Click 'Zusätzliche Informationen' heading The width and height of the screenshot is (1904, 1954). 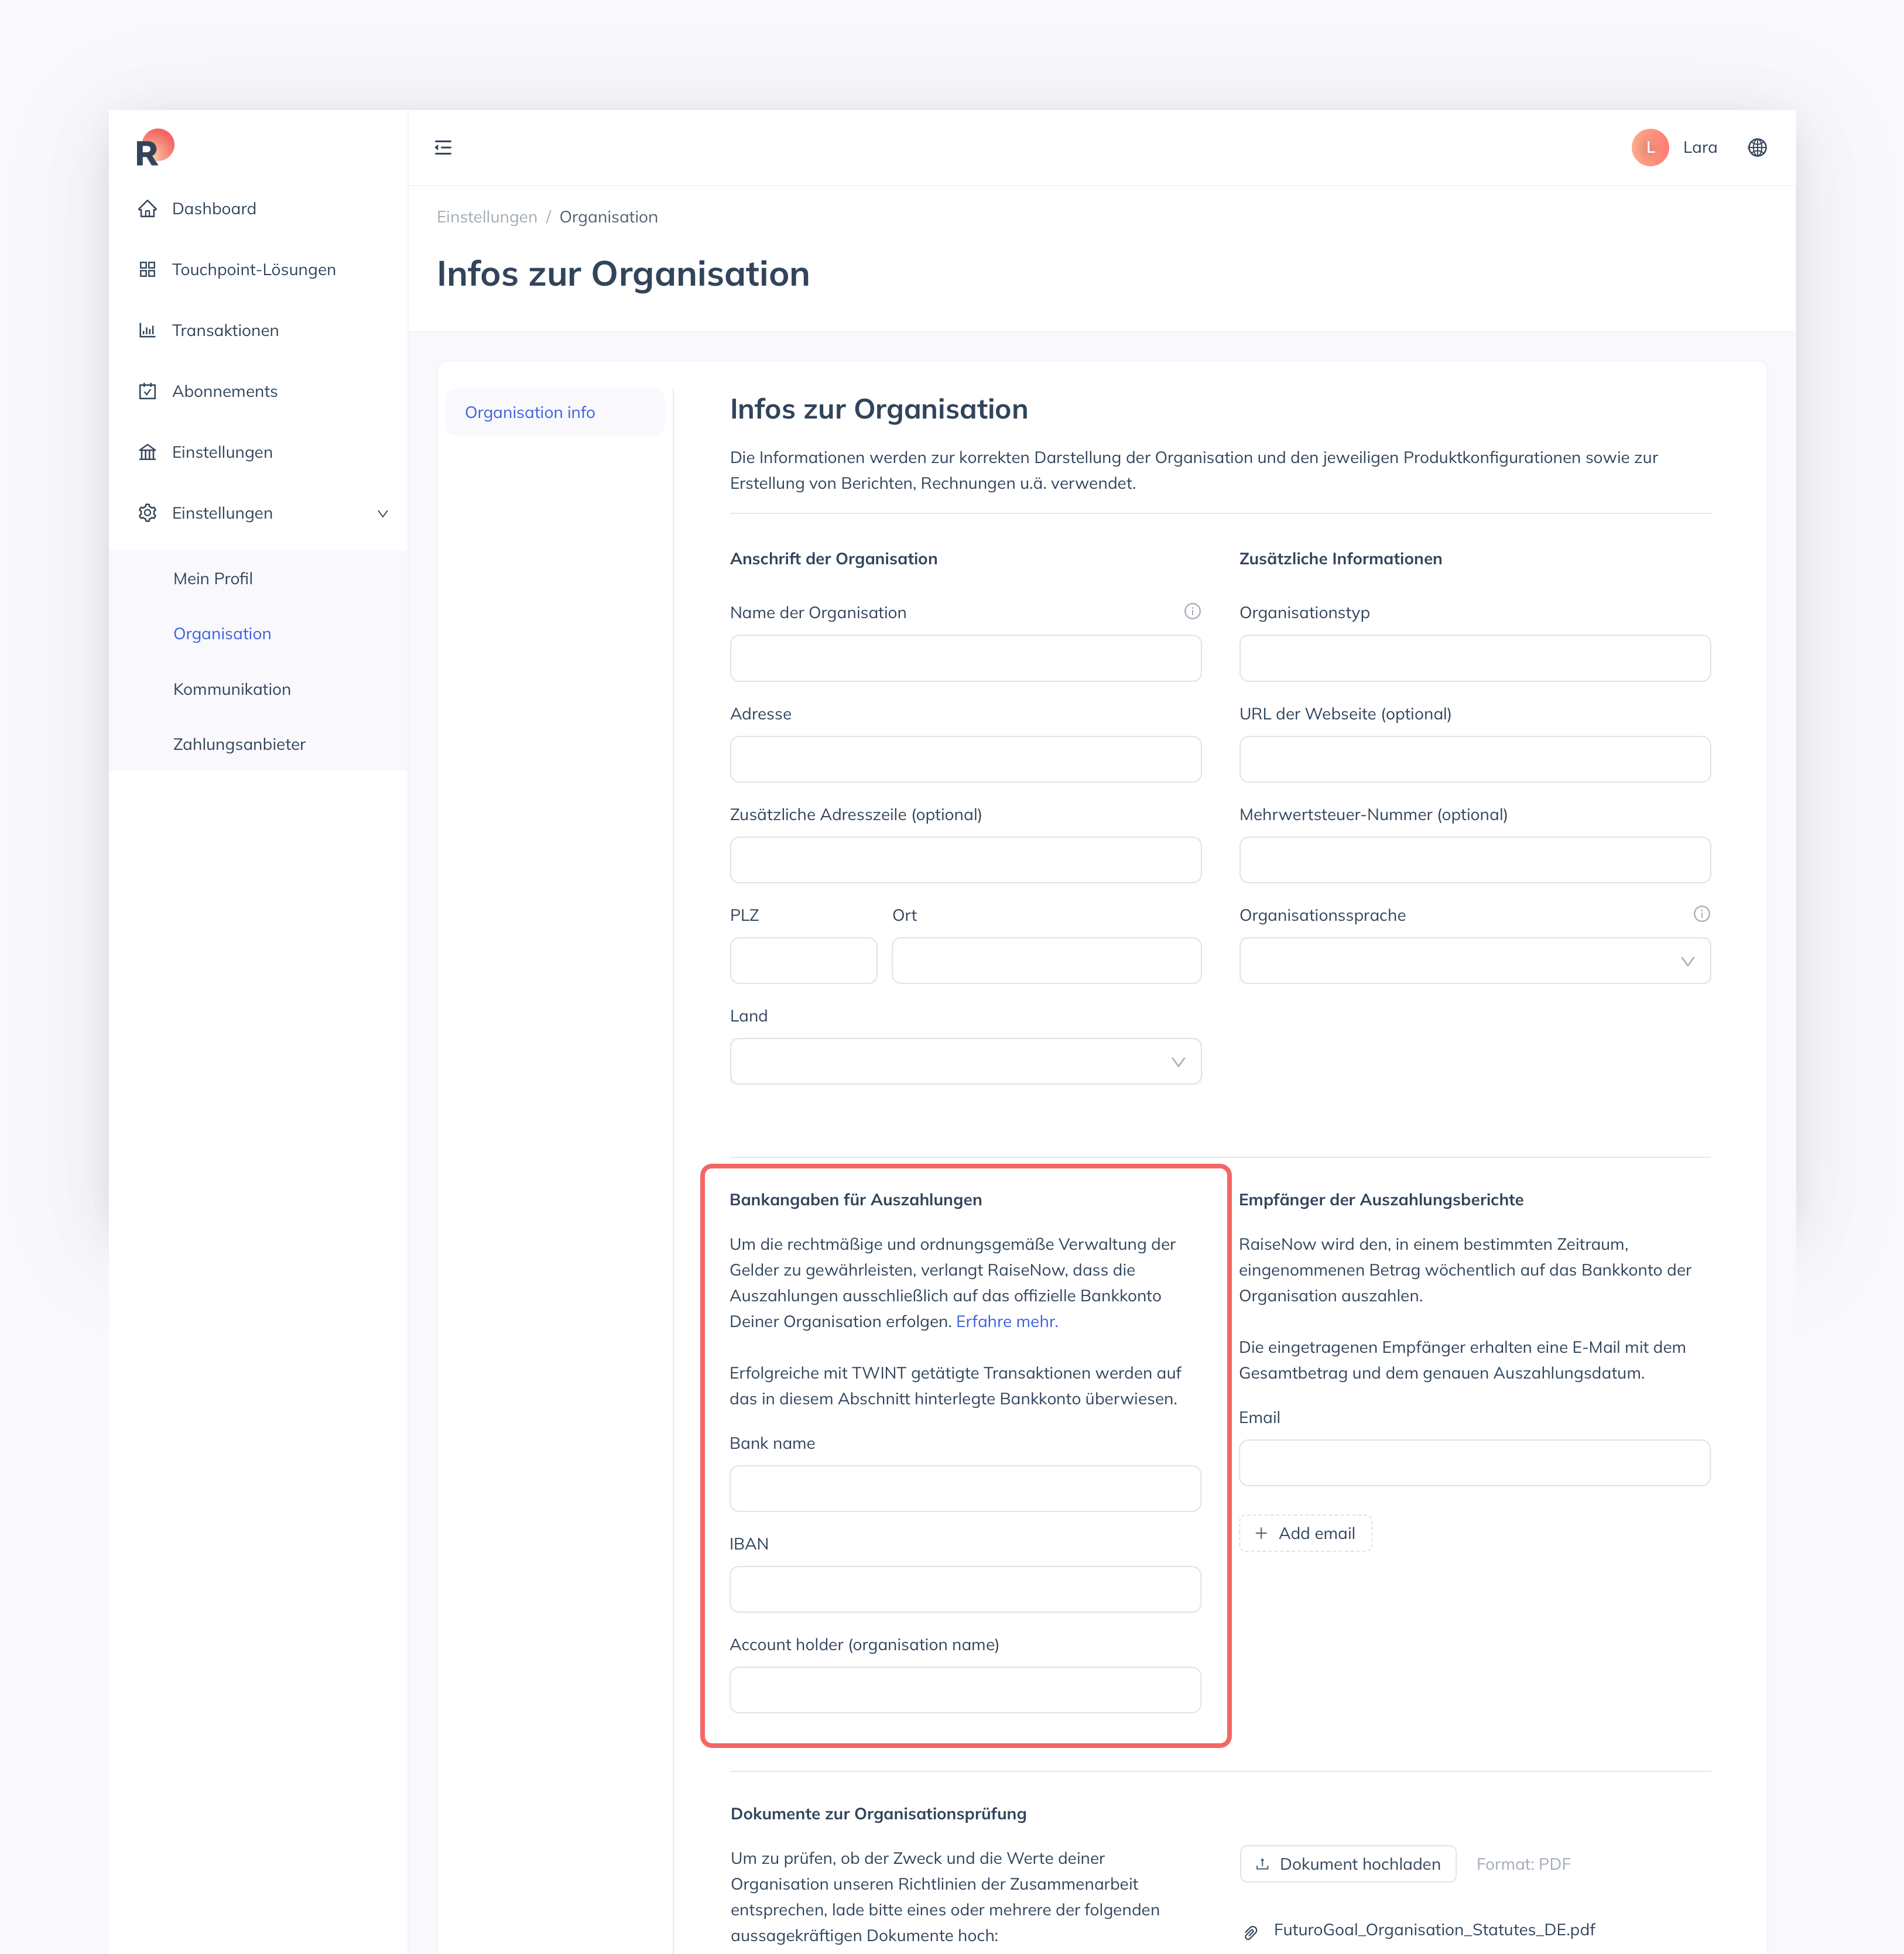pyautogui.click(x=1340, y=559)
